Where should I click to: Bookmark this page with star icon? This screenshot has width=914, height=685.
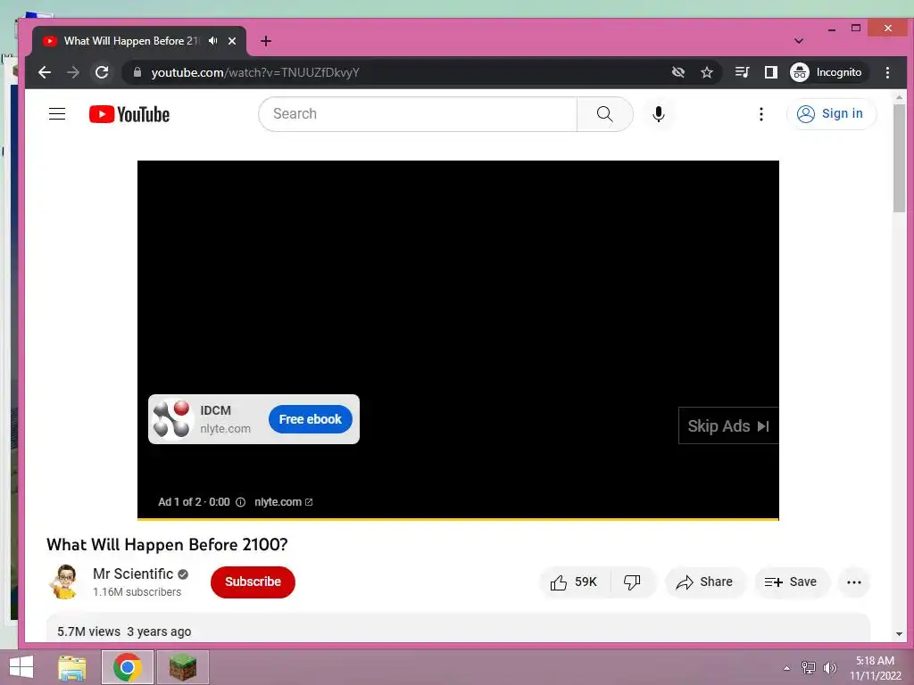click(x=707, y=72)
